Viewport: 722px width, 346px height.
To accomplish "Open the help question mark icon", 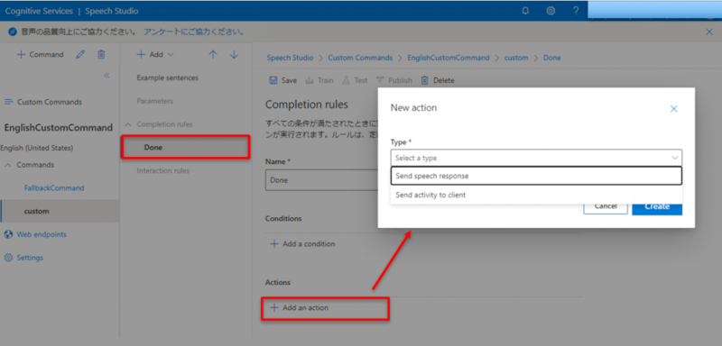I will coord(576,11).
